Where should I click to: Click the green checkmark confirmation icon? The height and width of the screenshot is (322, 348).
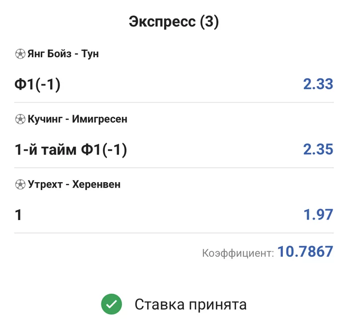111,304
